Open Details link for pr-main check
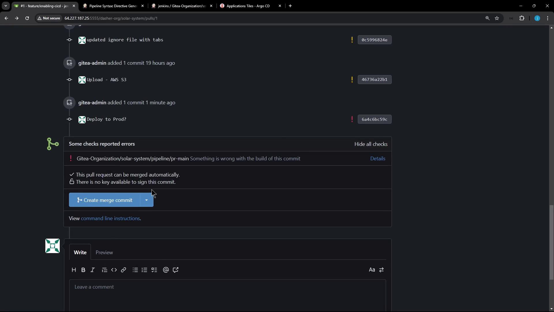 pos(378,159)
